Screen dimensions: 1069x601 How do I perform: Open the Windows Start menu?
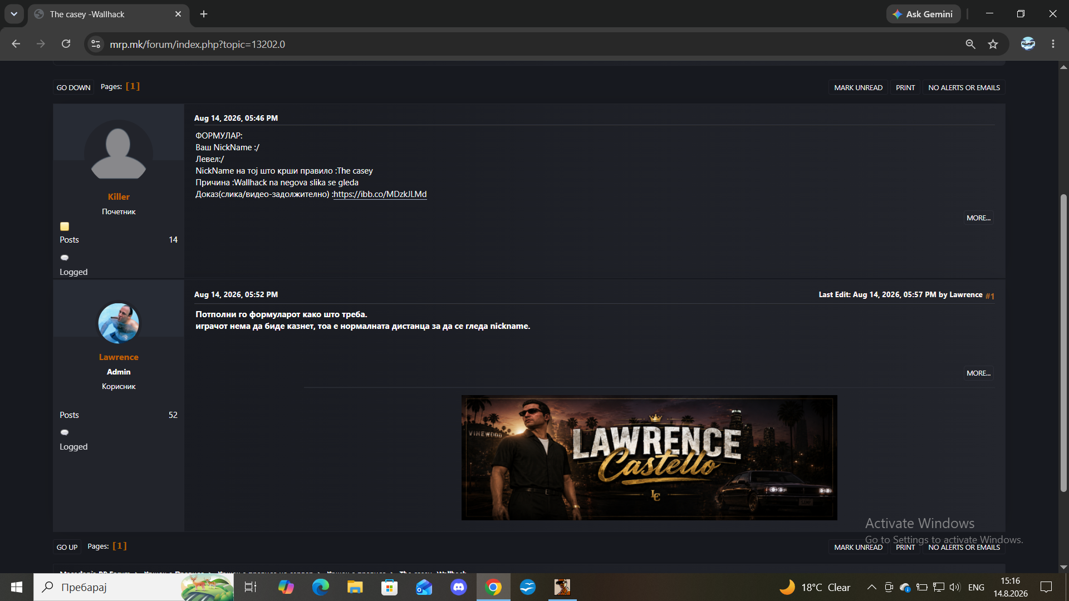[17, 587]
